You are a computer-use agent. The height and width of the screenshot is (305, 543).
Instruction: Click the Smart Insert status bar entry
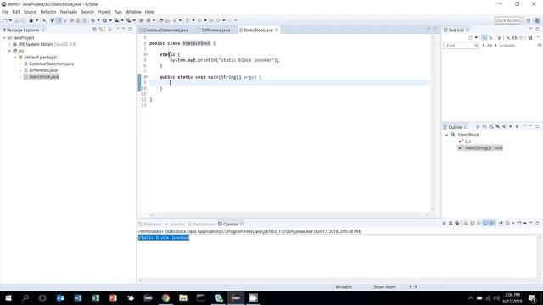384,286
